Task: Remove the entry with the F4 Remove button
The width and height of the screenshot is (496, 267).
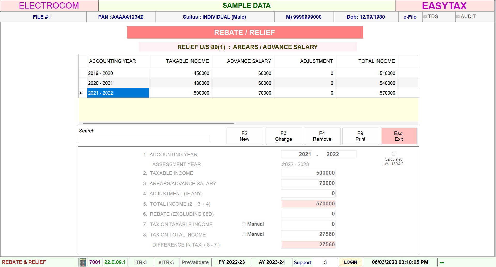Action: [322, 136]
